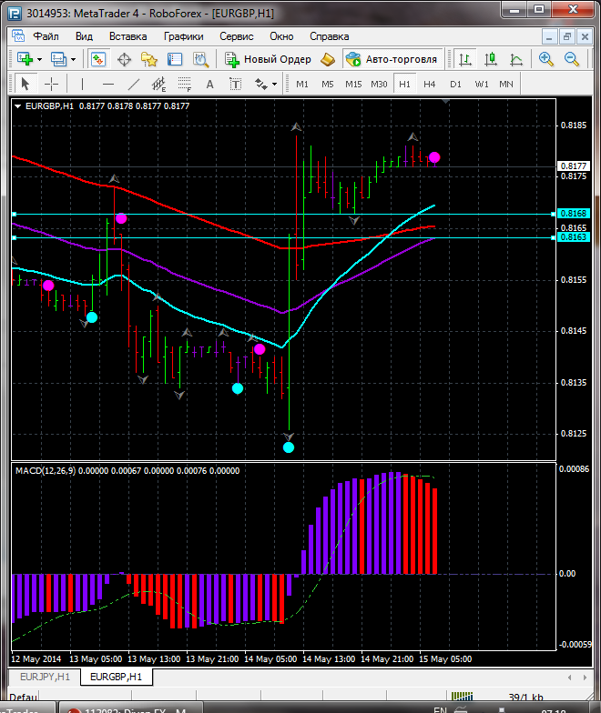Select the cyan line label 0.8168
Image resolution: width=601 pixels, height=713 pixels.
tap(574, 214)
